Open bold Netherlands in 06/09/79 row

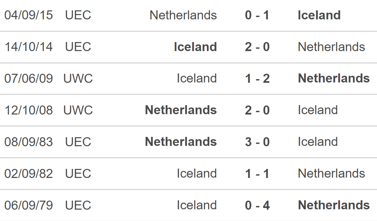pos(334,205)
